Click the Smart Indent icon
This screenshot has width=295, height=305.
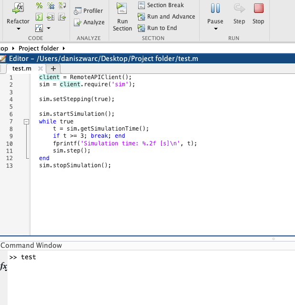point(39,17)
